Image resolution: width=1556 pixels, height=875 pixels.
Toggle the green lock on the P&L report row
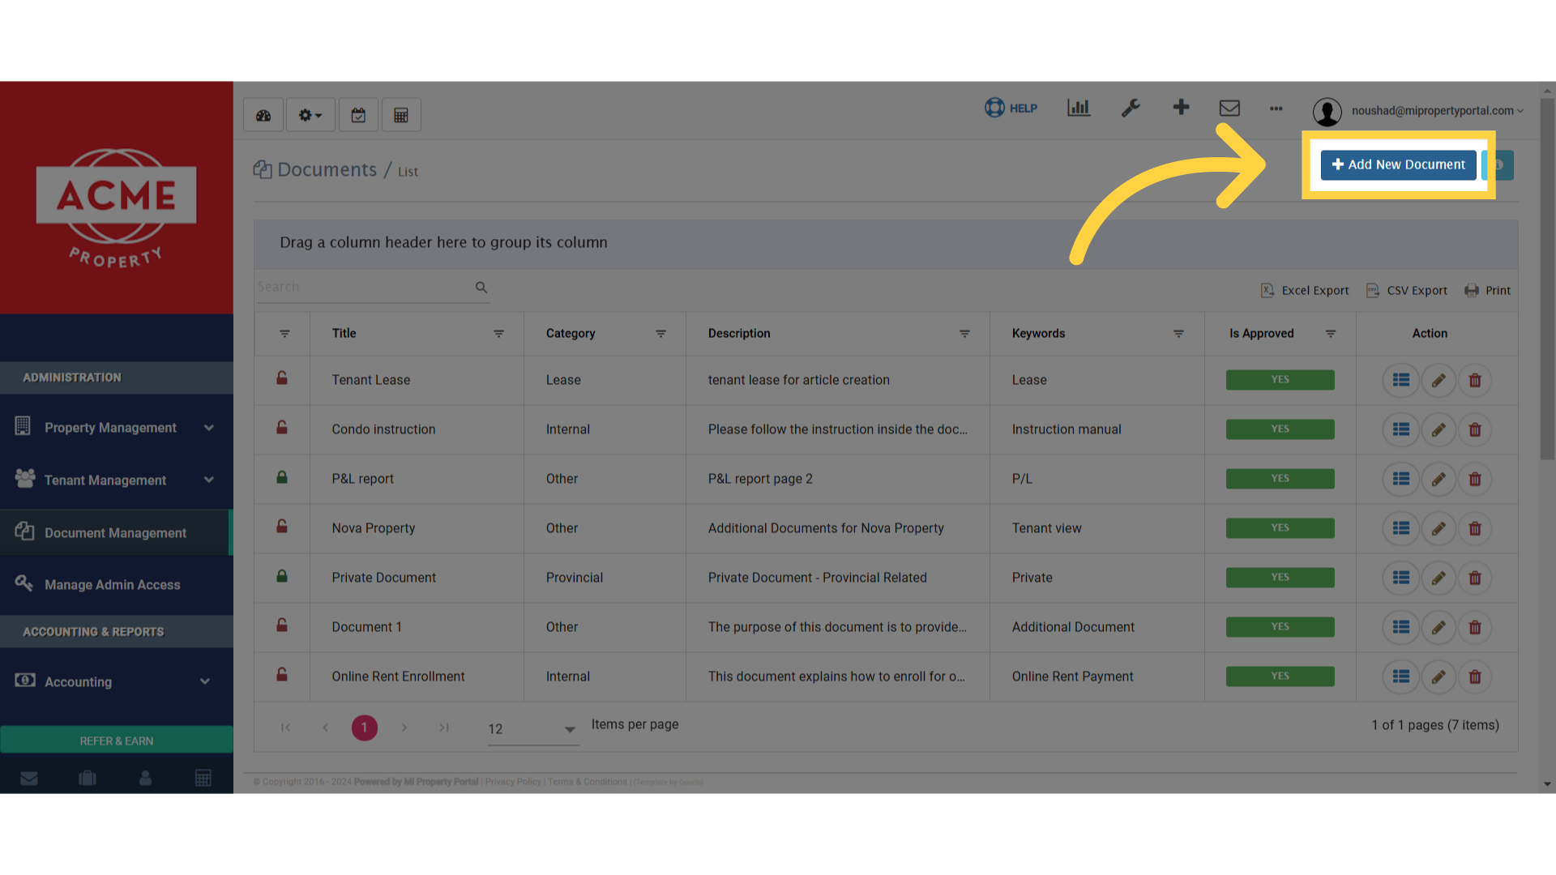point(282,478)
